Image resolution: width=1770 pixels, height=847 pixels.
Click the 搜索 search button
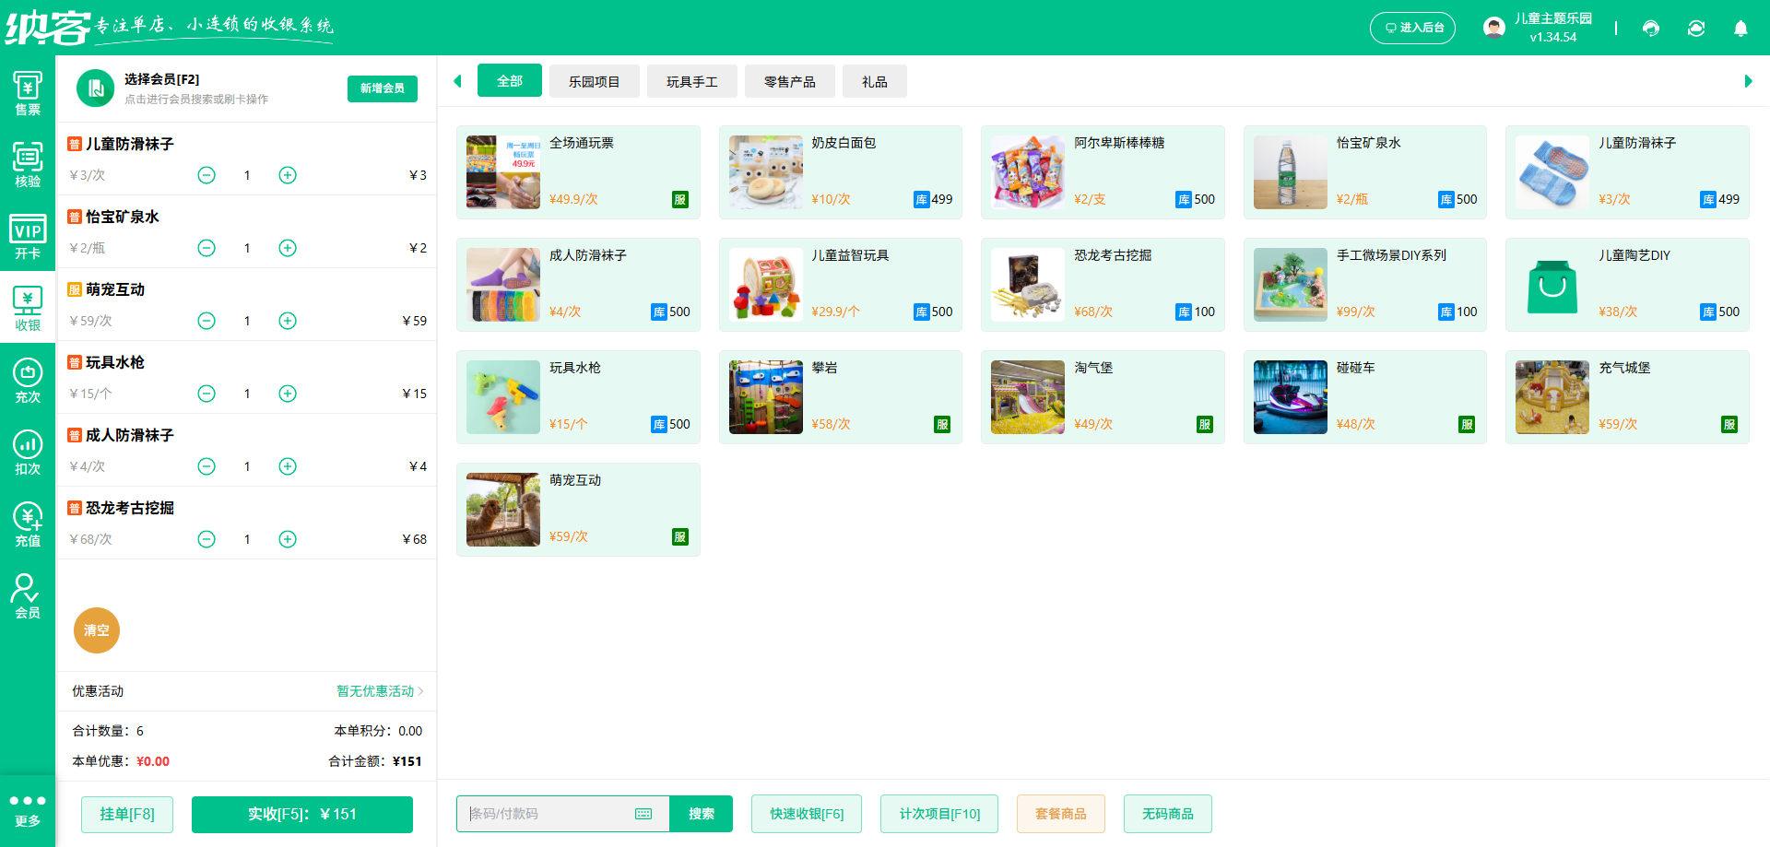click(x=702, y=814)
